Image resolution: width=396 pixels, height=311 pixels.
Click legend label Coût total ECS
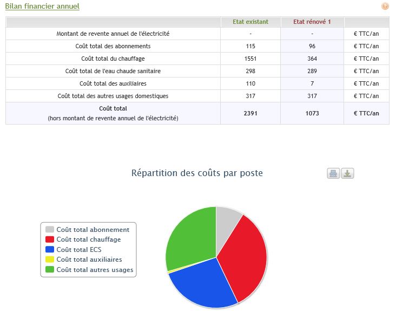79,250
